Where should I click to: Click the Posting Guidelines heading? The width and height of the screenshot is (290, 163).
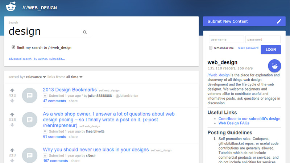click(230, 133)
